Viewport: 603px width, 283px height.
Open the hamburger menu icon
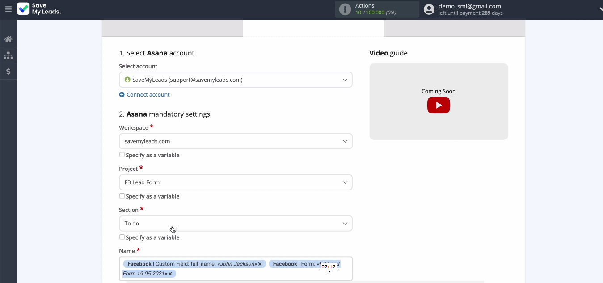(8, 9)
